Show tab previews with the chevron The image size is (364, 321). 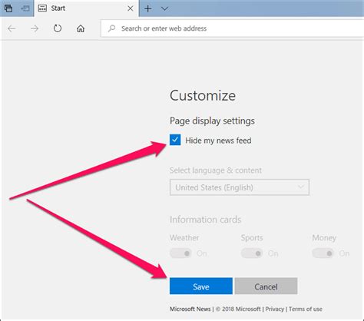pos(164,9)
